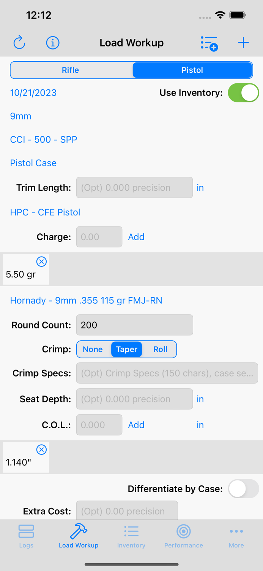Open the Performance tab
Viewport: 263px width, 571px height.
184,536
